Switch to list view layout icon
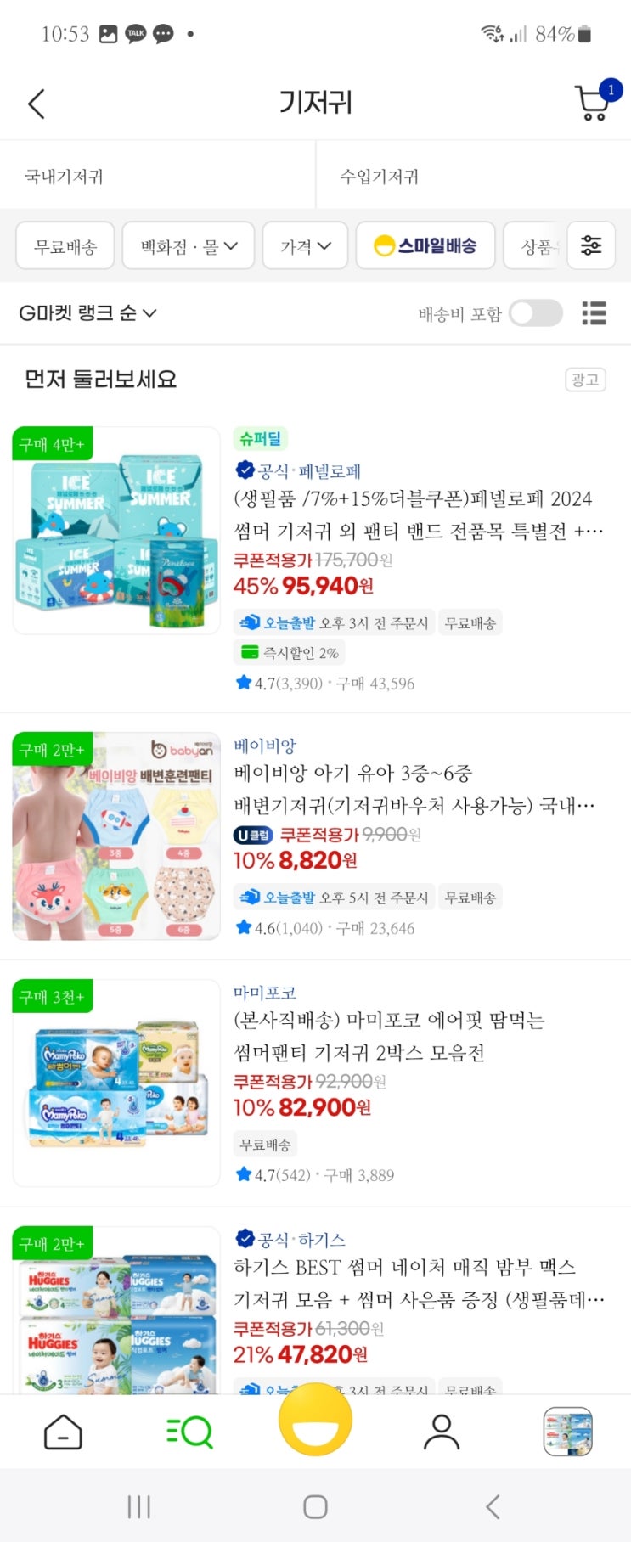 [x=594, y=313]
